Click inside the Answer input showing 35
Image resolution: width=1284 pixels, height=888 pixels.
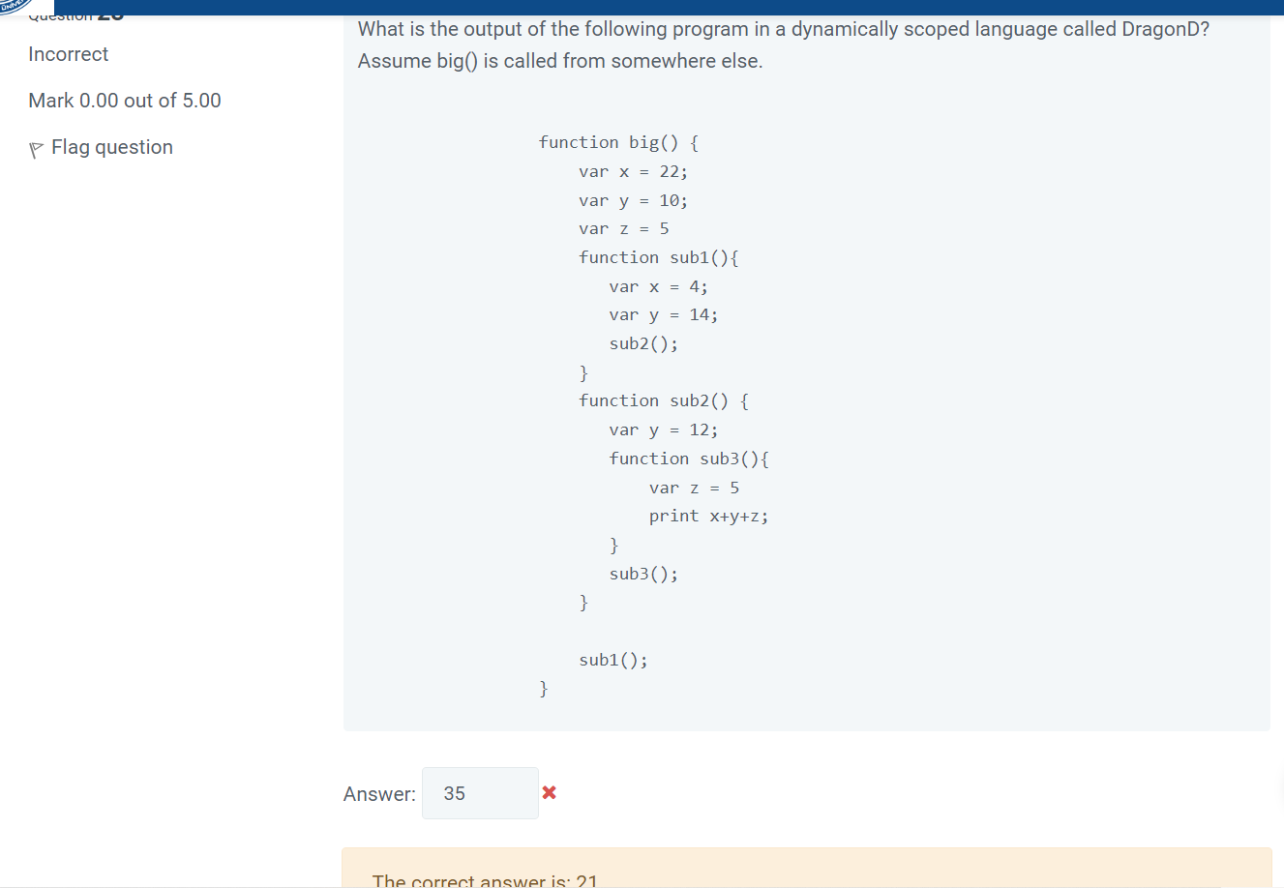click(x=480, y=792)
